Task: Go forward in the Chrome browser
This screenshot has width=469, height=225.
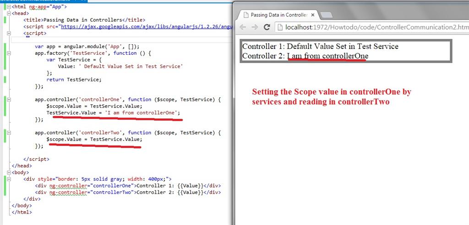Action: click(x=255, y=27)
